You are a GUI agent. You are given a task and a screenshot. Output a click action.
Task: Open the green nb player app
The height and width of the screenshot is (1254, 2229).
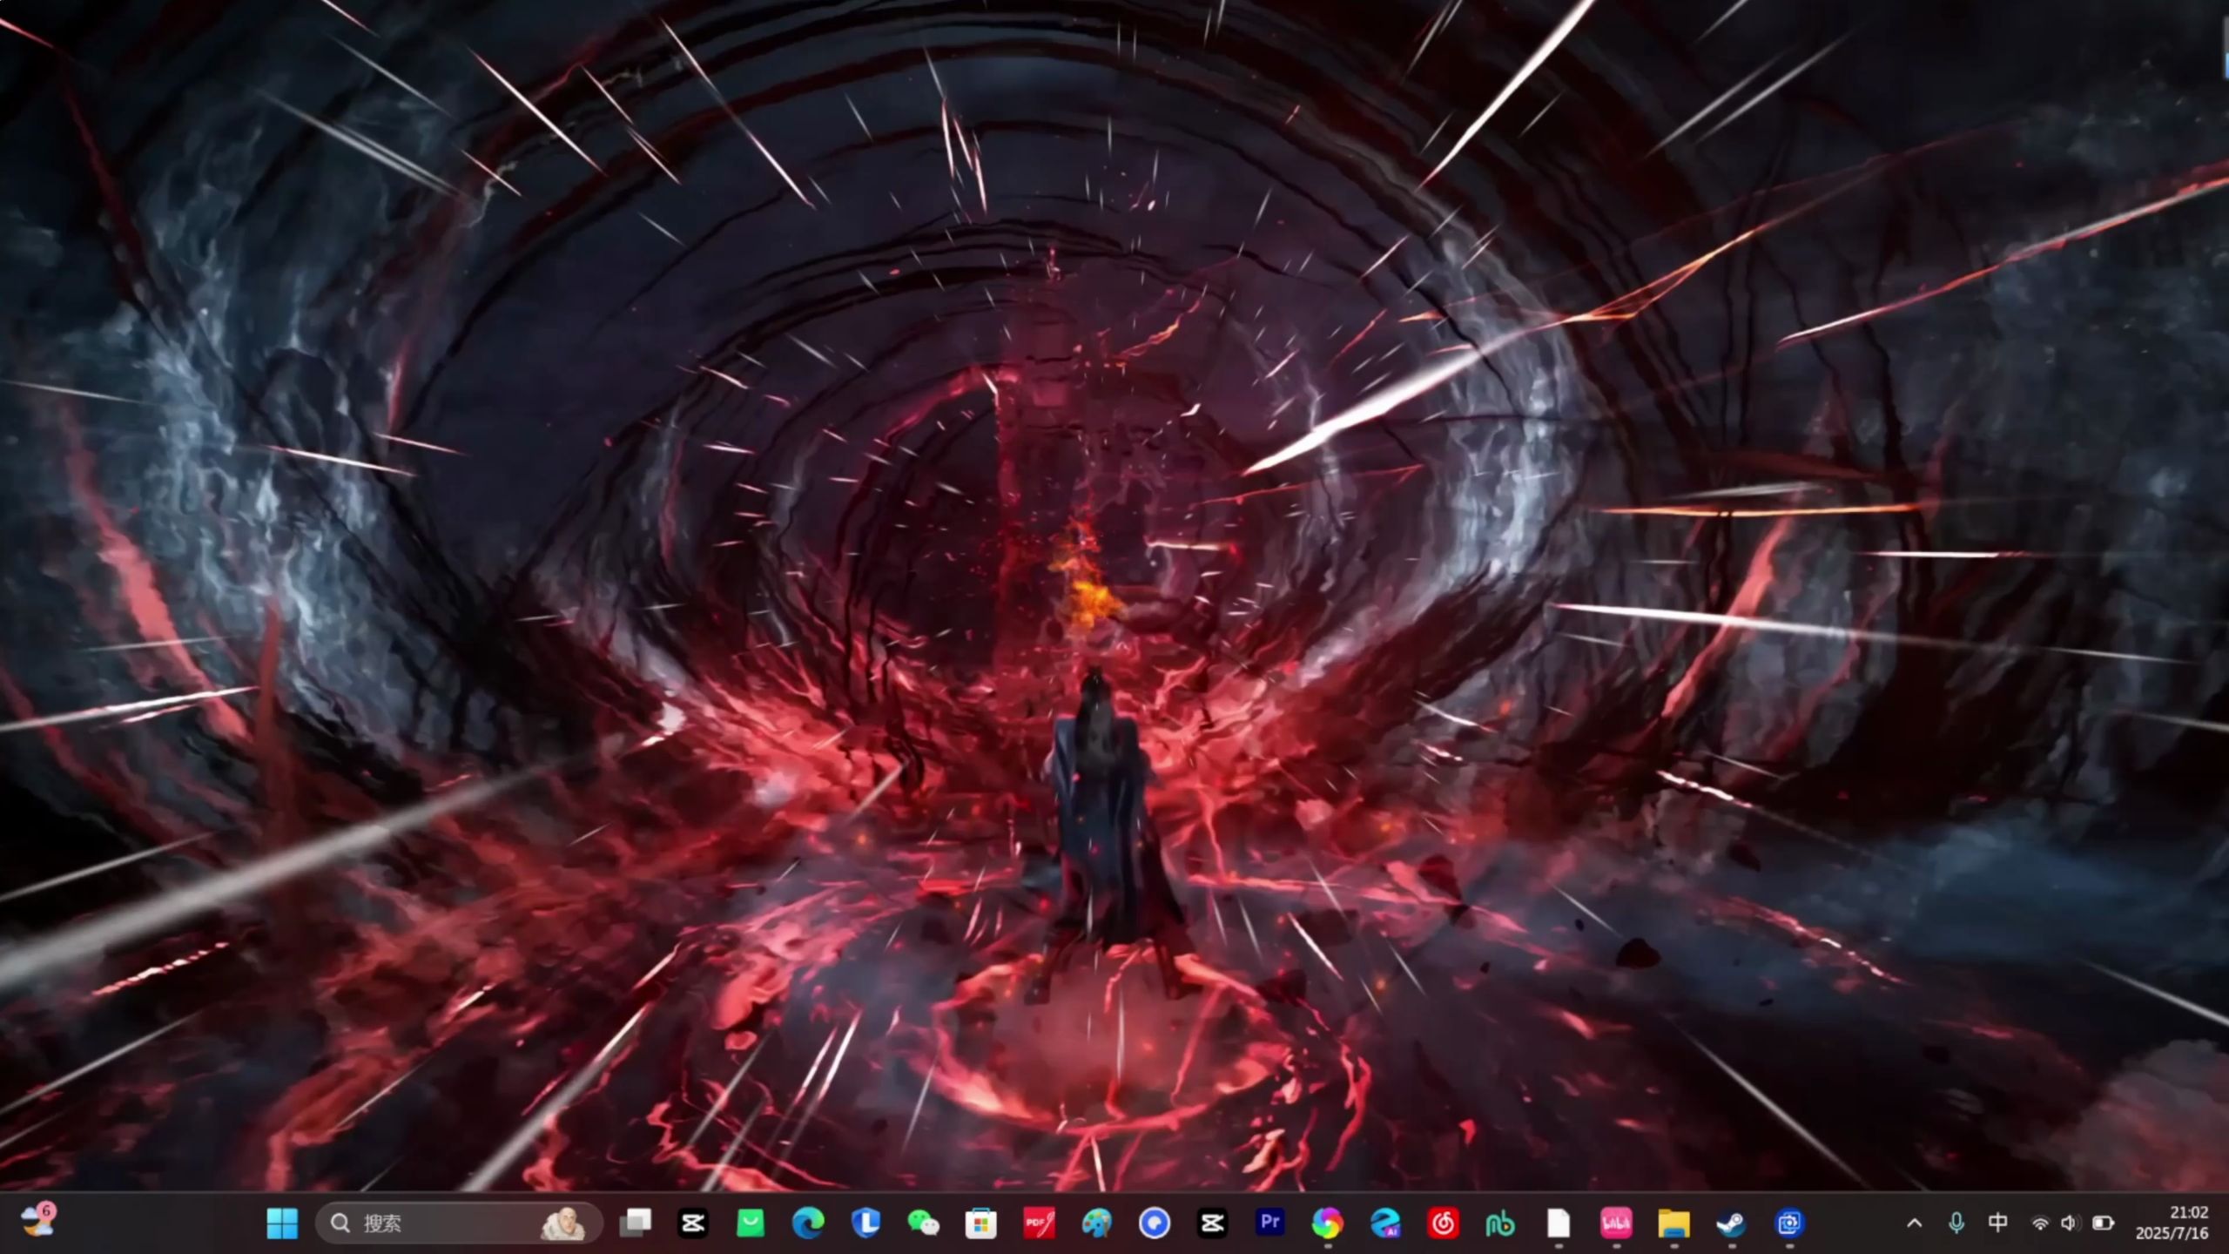coord(1500,1224)
